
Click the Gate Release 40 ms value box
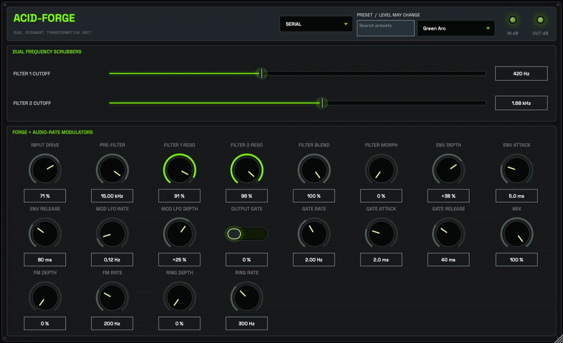coord(449,259)
